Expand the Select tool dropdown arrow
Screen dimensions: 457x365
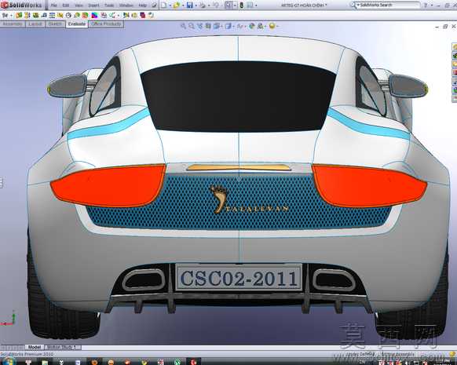tap(235, 5)
